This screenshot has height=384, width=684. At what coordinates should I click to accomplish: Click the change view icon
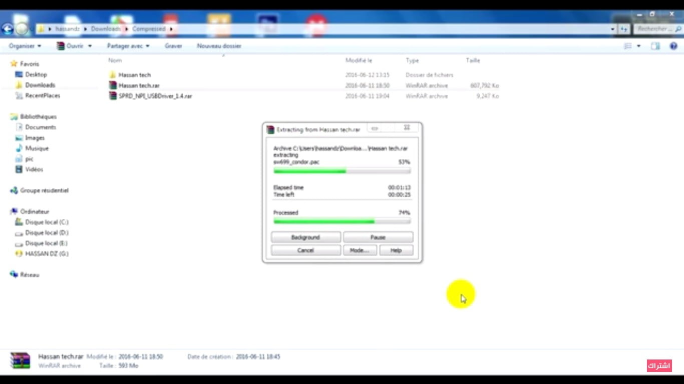[x=628, y=46]
